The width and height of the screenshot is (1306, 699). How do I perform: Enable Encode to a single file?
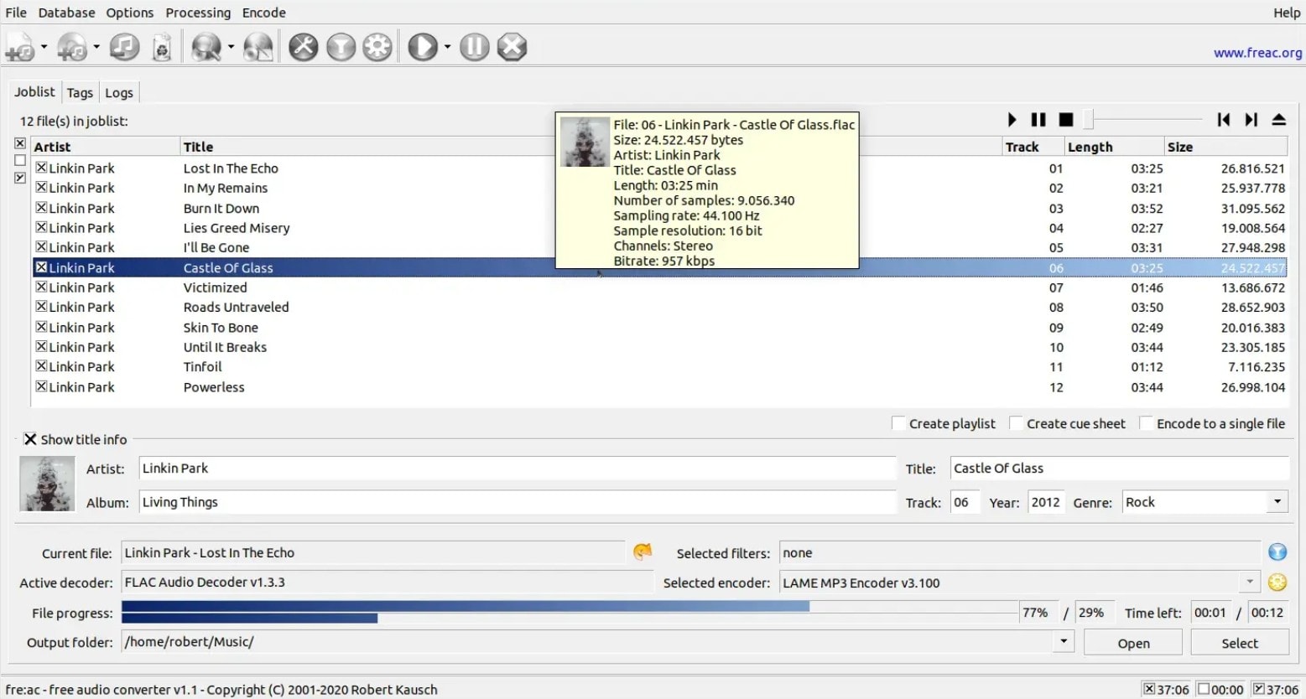pyautogui.click(x=1146, y=423)
